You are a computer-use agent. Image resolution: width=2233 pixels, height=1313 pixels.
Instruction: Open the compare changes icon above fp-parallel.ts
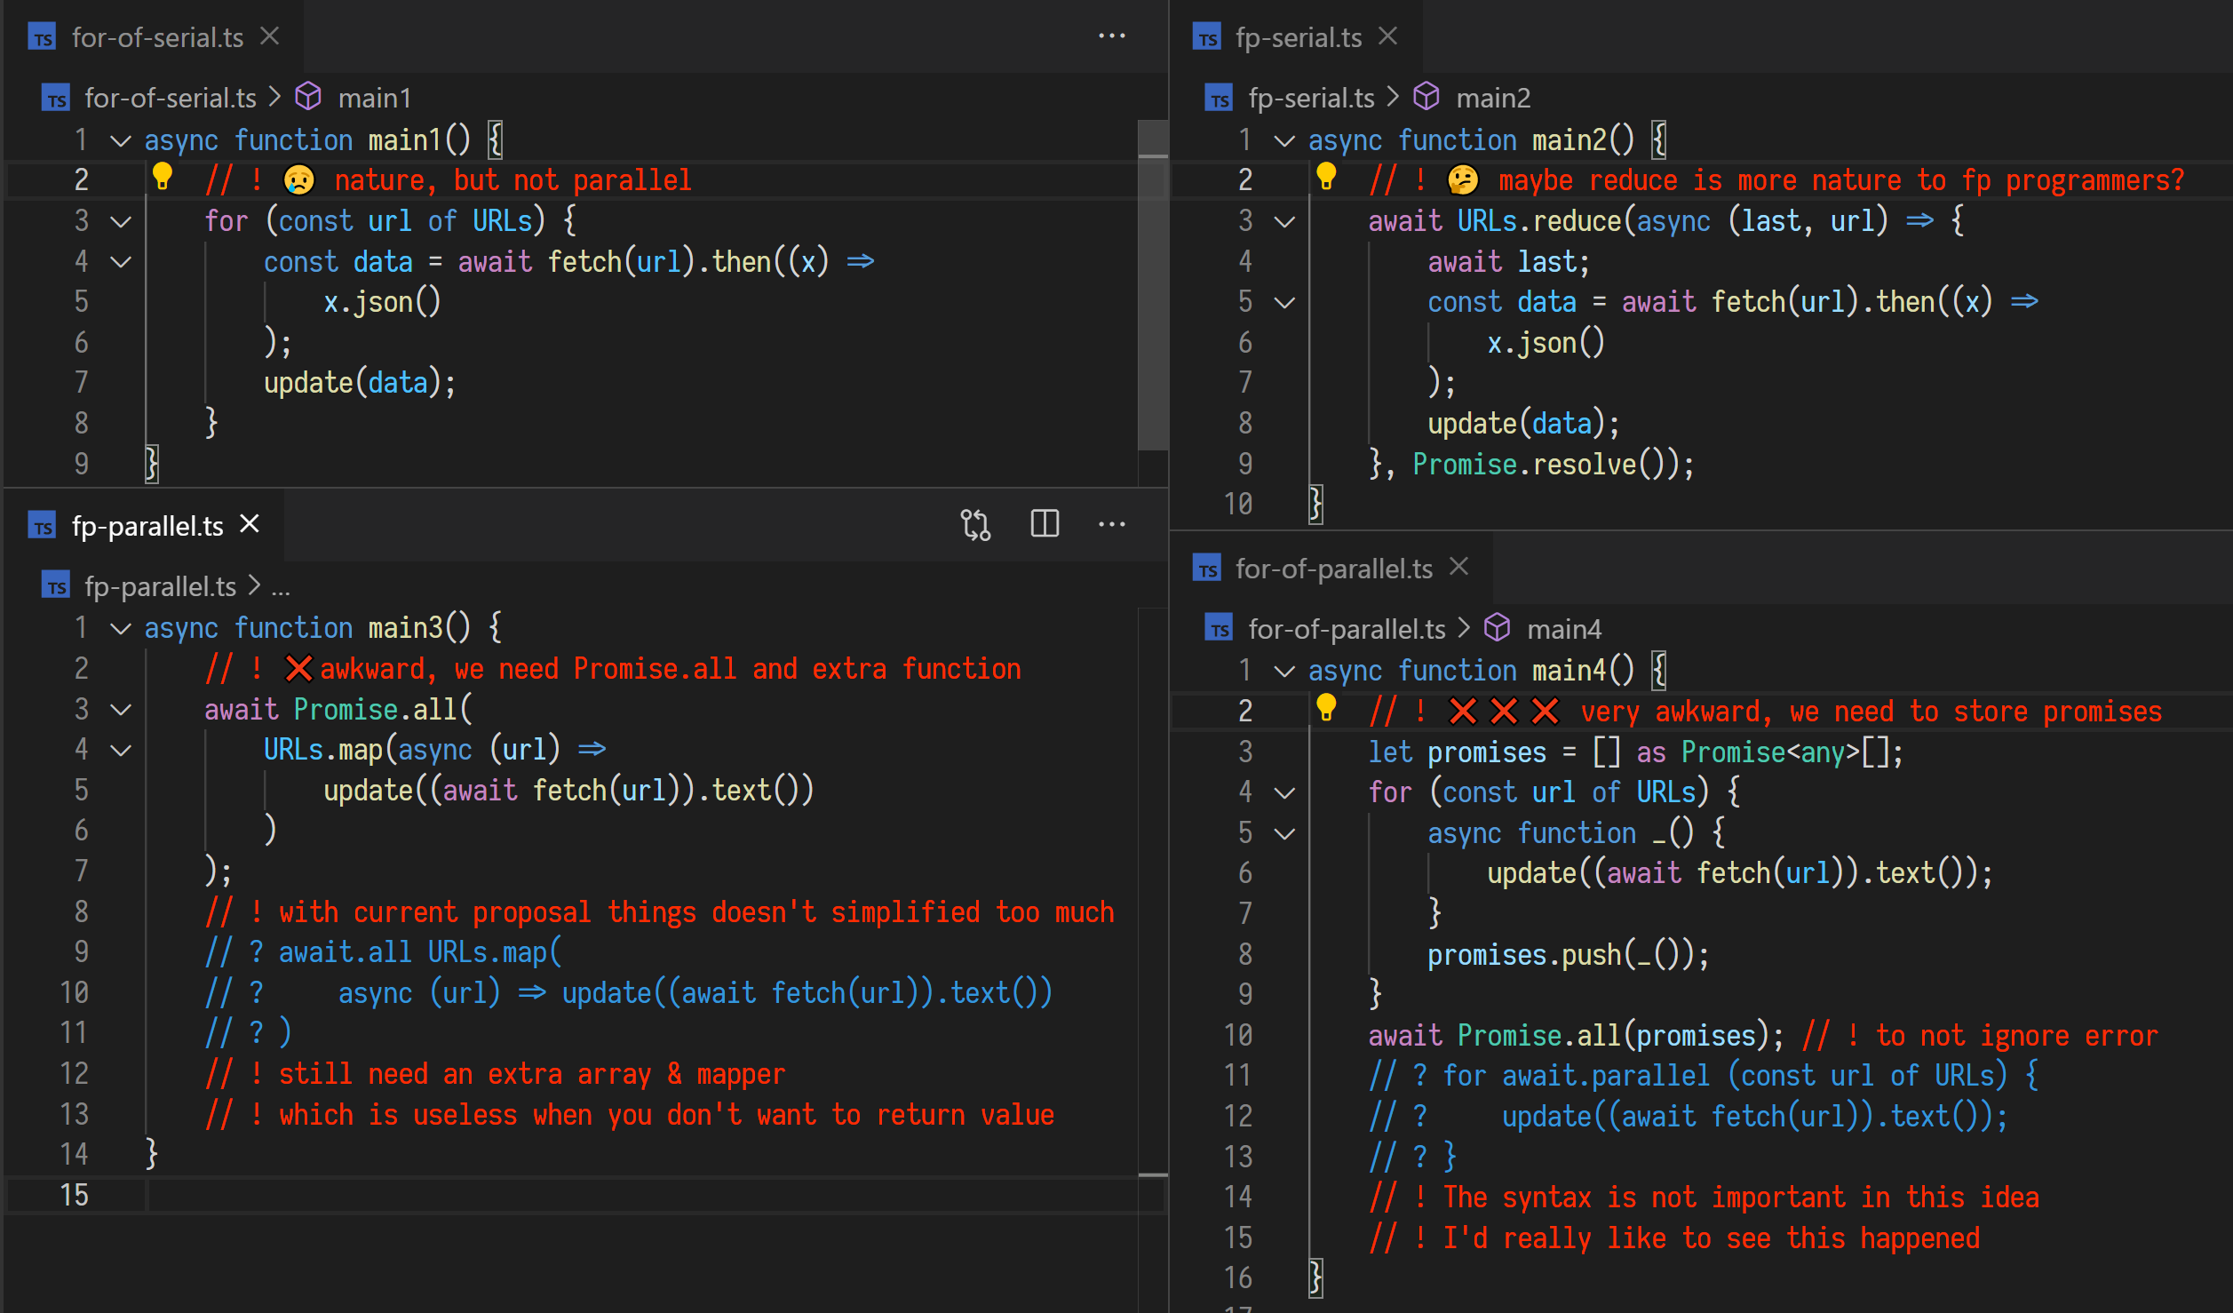[975, 524]
